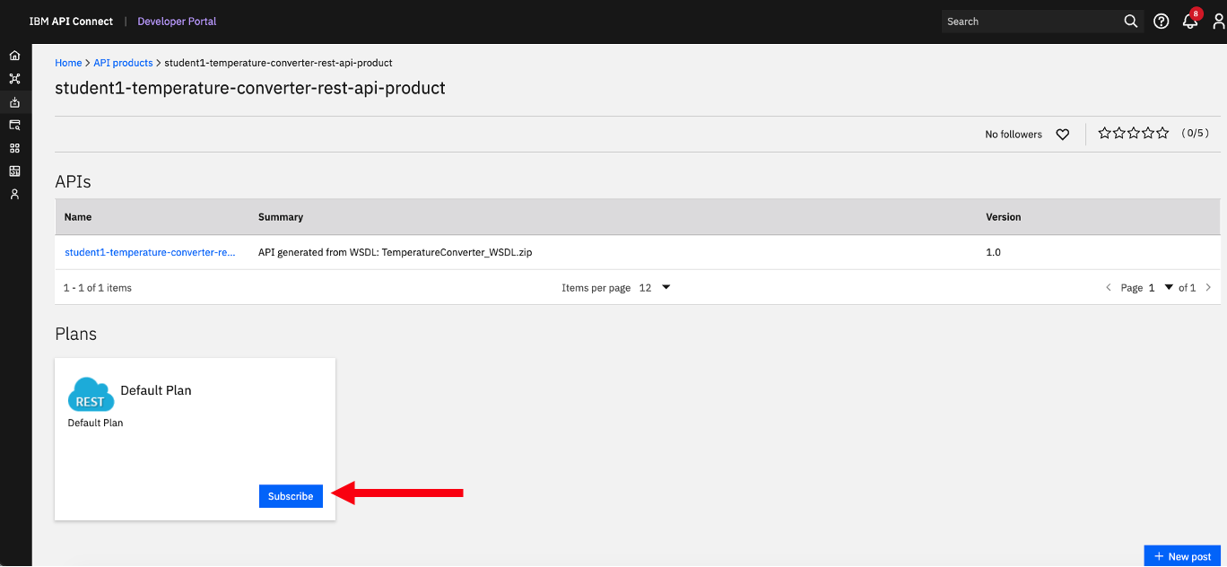Open the browse-with-search icon in the sidebar
The height and width of the screenshot is (567, 1227).
point(14,125)
